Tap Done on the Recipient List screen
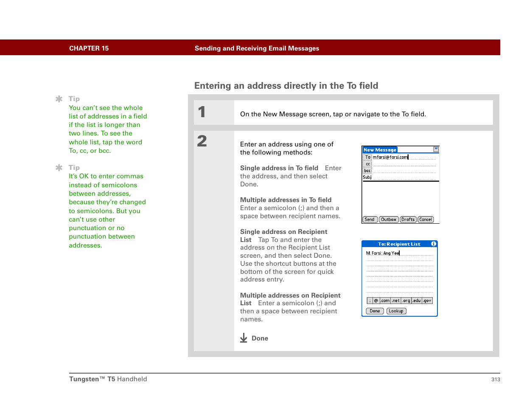The image size is (524, 405). coord(375,311)
